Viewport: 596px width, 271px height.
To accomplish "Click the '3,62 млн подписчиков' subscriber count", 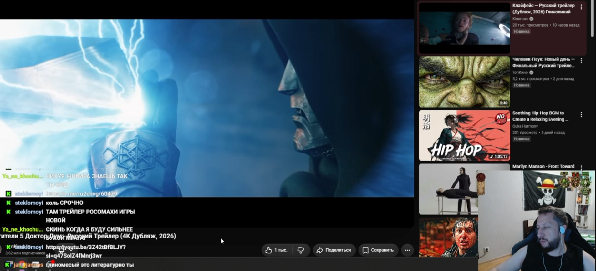I will click(25, 253).
